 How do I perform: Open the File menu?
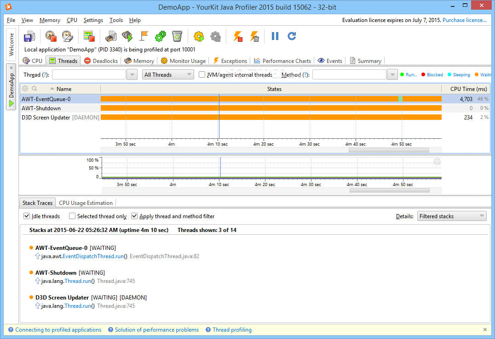tap(11, 20)
